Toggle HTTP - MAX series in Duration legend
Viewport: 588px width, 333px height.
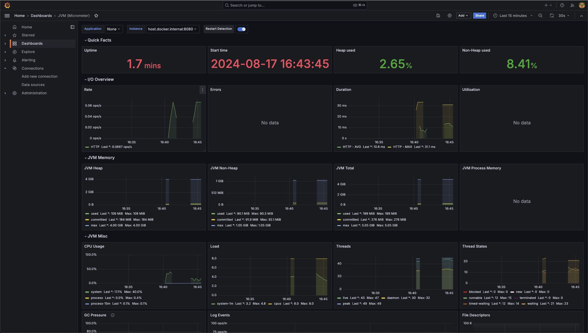tap(402, 147)
